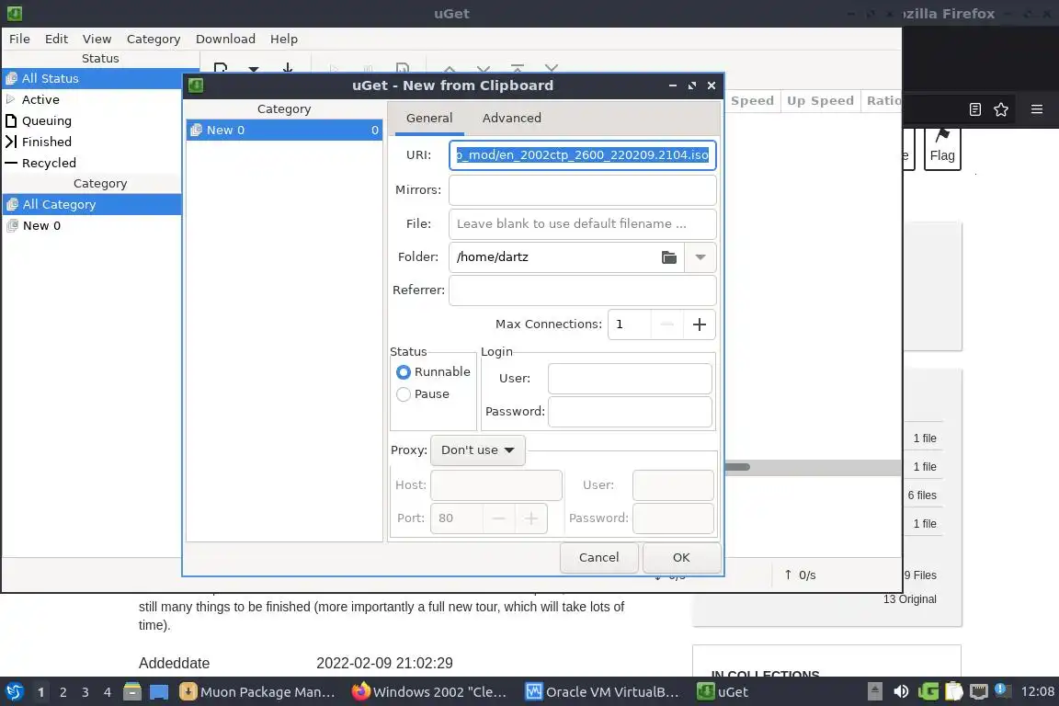The width and height of the screenshot is (1059, 706).
Task: Select the Pause status radio button
Action: (x=404, y=394)
